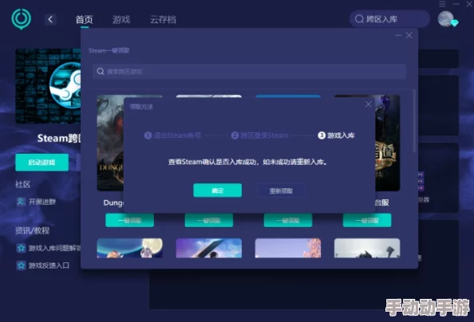The height and width of the screenshot is (322, 474).
Task: Click the 资讯/教程 section heading
Action: click(x=33, y=231)
